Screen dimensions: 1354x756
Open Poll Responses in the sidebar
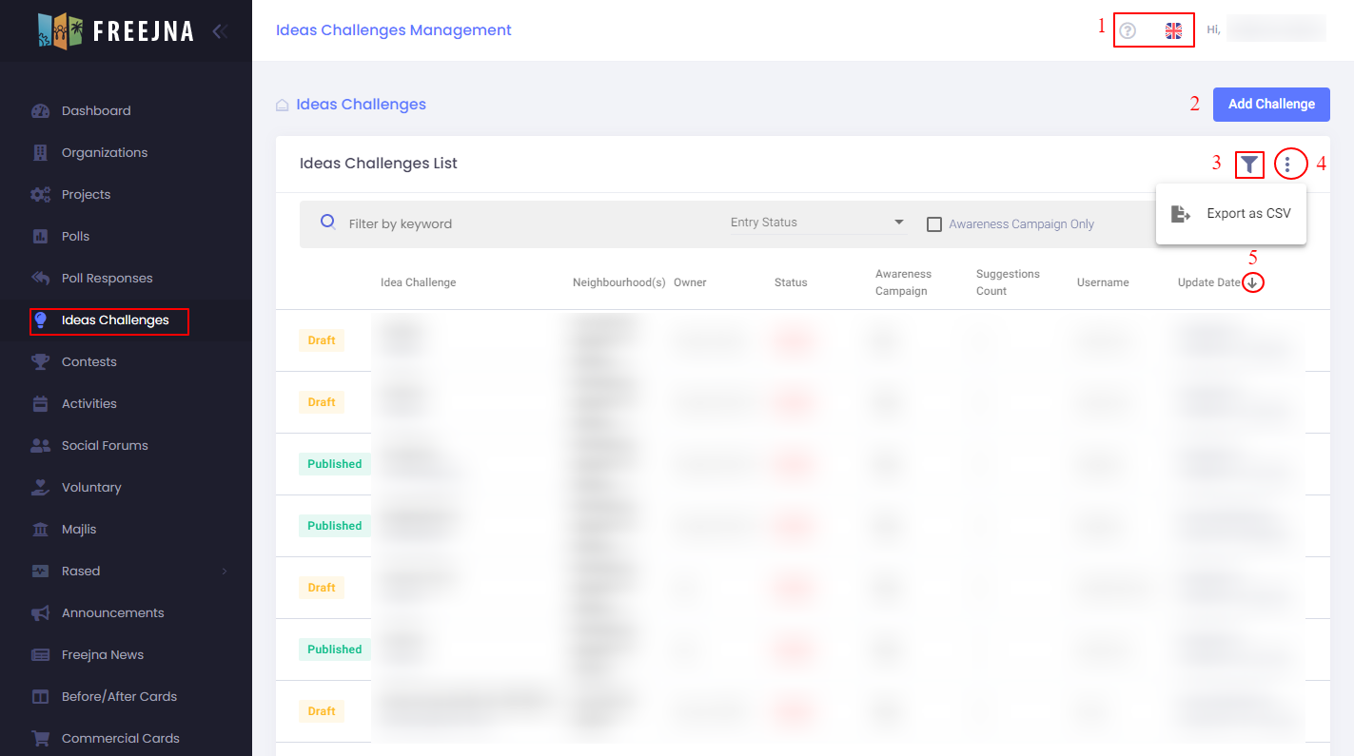click(x=107, y=279)
